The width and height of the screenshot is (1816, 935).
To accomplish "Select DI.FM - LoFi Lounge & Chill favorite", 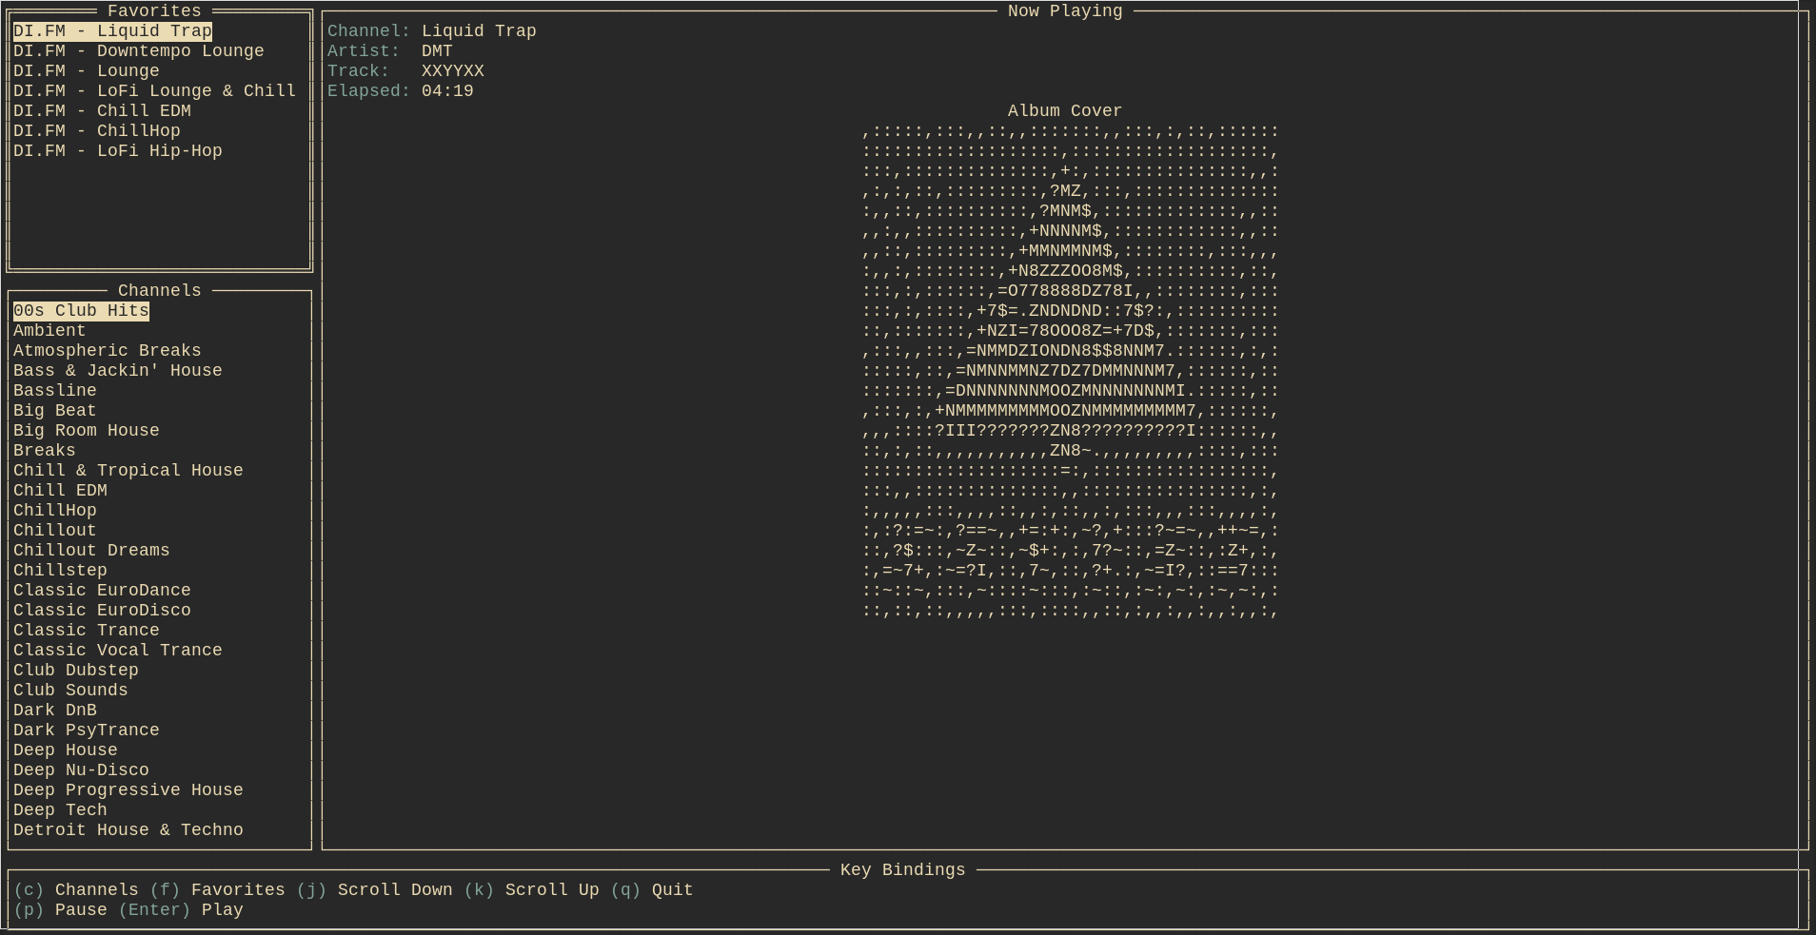I will tap(154, 90).
